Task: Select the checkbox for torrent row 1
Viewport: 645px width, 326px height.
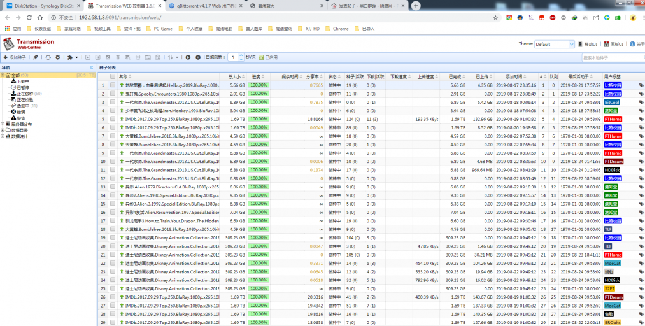Action: 113,85
